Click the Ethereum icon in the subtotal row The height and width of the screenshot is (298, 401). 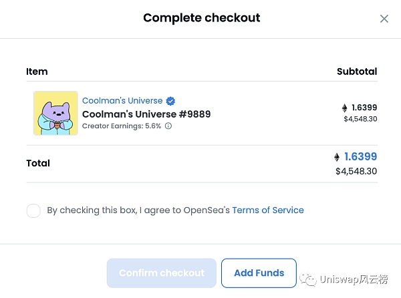(x=344, y=108)
